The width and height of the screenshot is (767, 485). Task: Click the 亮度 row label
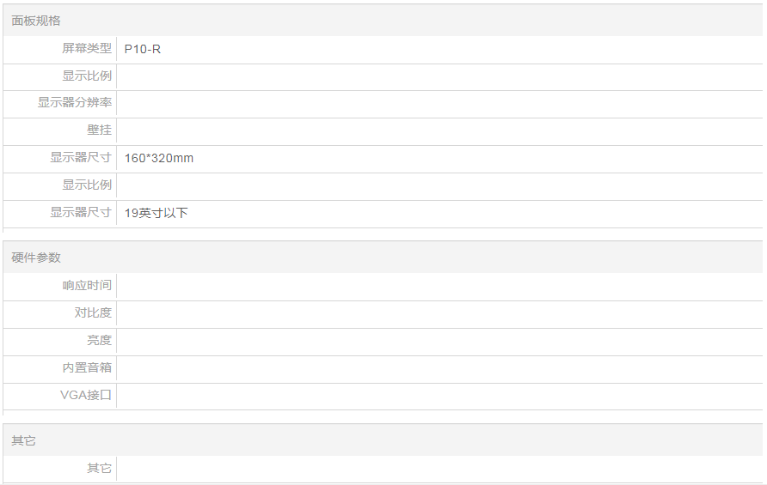click(100, 341)
